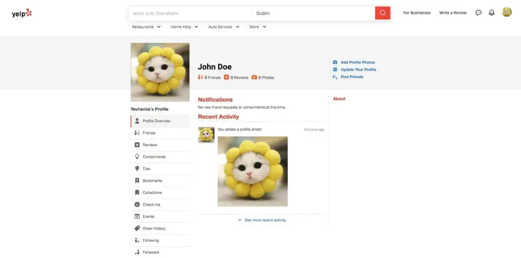Open the Reviews section

coord(160,145)
